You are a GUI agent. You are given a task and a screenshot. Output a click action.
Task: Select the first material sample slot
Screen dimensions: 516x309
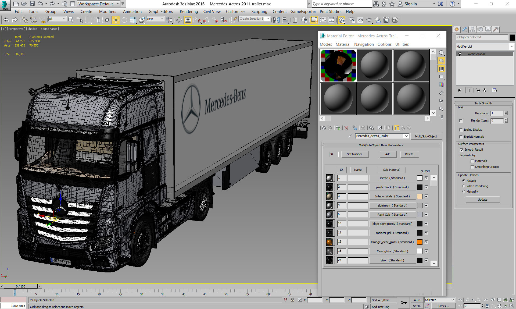coord(338,65)
